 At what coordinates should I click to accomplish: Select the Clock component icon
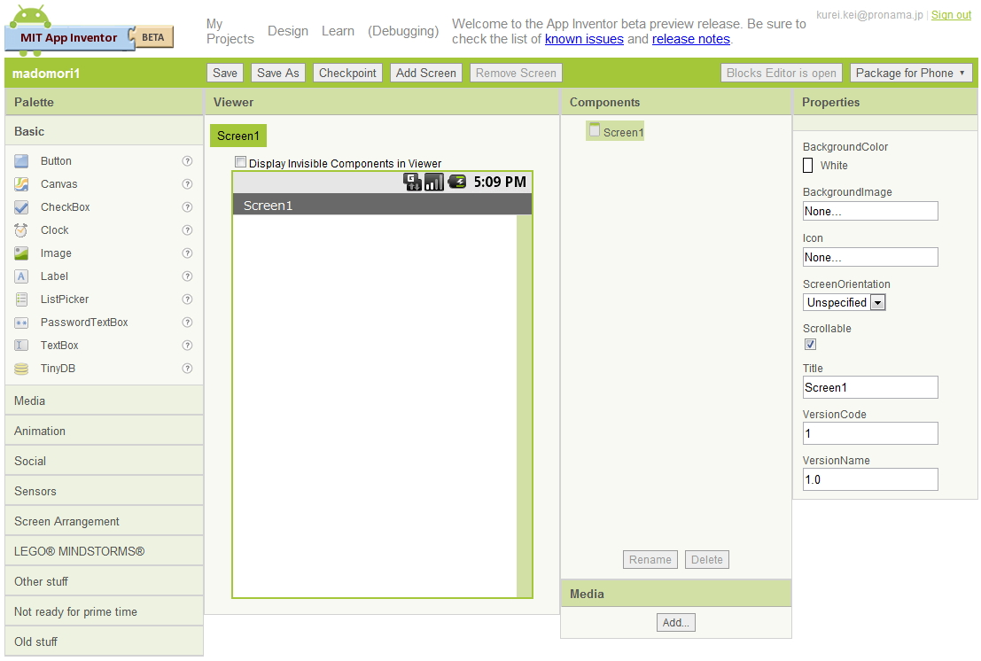coord(21,230)
